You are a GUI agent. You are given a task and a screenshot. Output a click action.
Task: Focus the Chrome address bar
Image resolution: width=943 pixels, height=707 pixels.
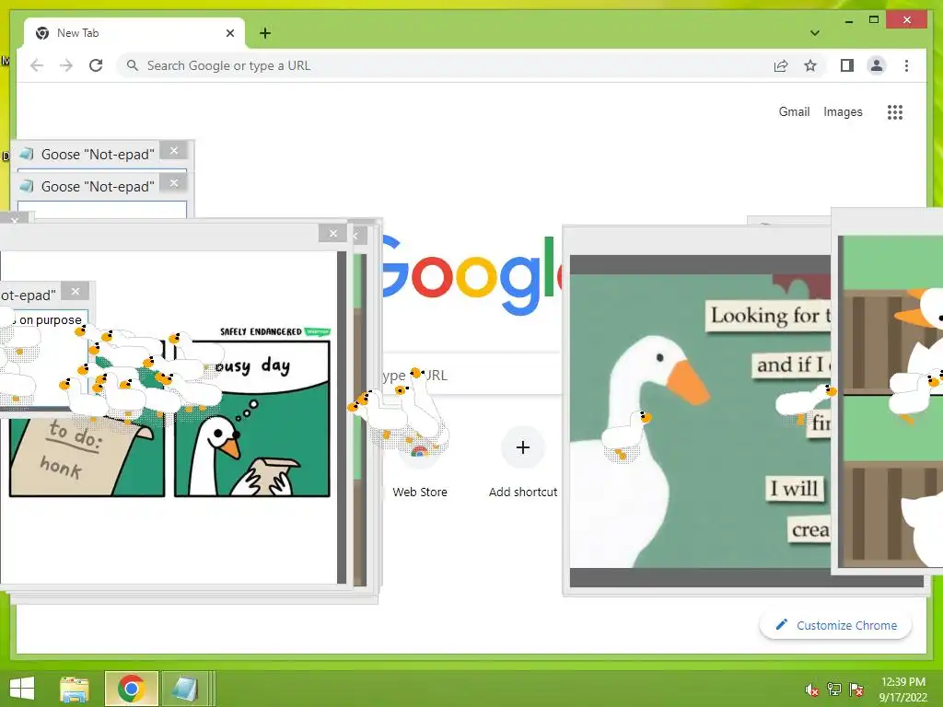[445, 65]
